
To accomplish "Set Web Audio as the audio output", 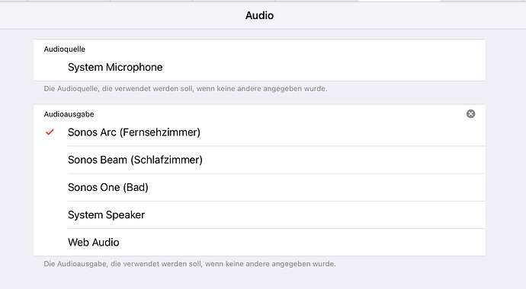I will pos(259,242).
